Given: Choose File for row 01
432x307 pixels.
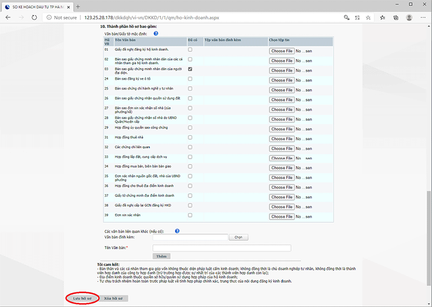Looking at the screenshot, I should pos(282,51).
